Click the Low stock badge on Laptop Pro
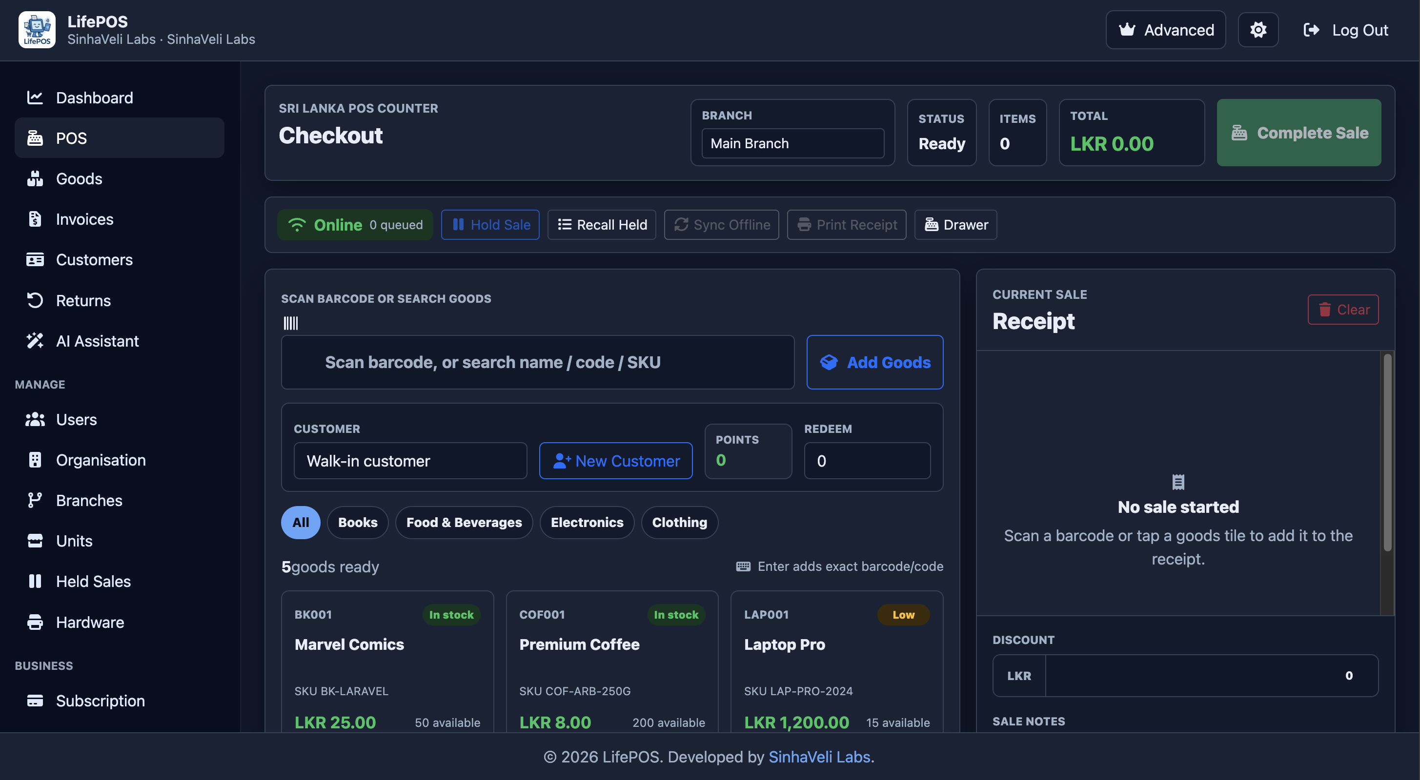This screenshot has width=1420, height=780. coord(903,615)
